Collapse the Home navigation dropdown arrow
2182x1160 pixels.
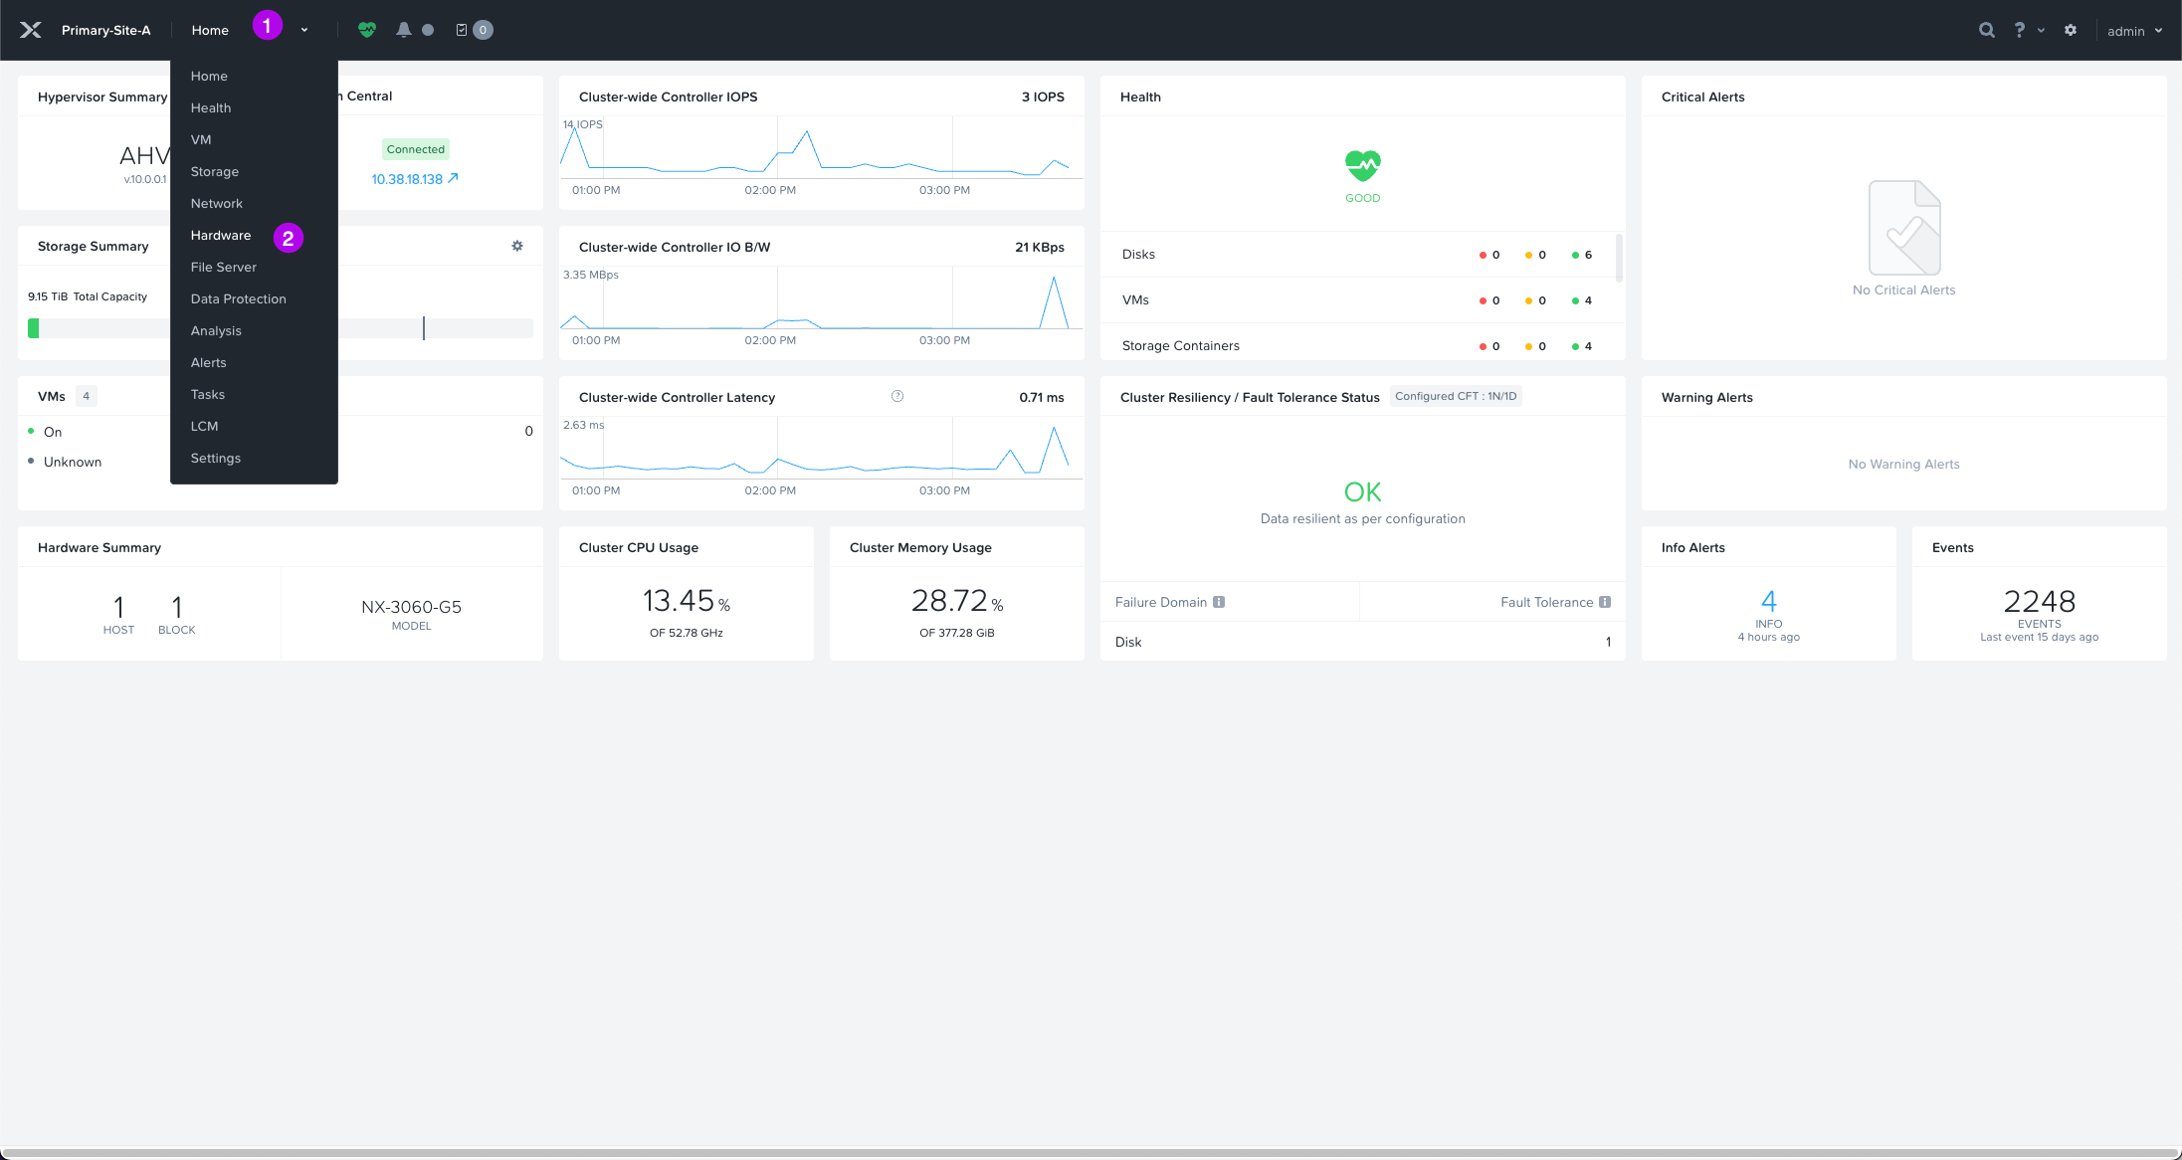click(304, 30)
